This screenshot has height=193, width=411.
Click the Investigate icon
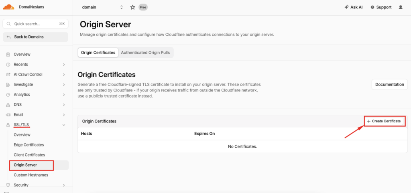click(8, 85)
